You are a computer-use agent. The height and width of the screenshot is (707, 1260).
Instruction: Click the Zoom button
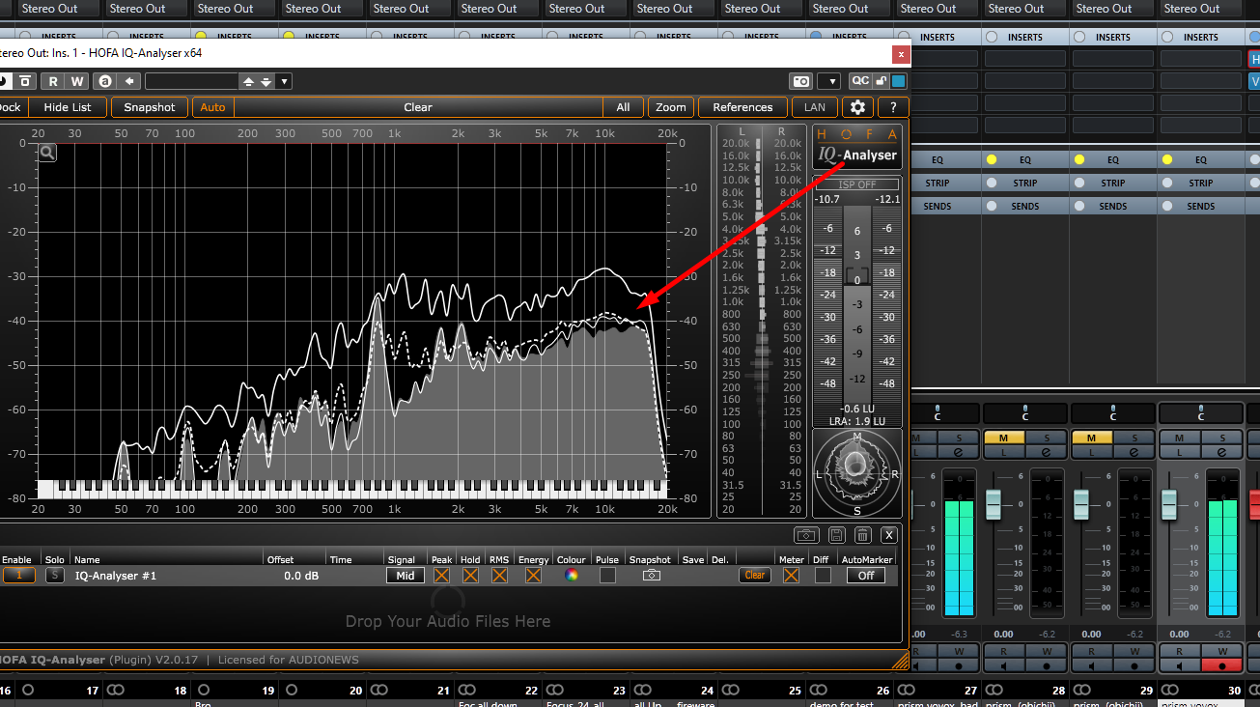[671, 107]
